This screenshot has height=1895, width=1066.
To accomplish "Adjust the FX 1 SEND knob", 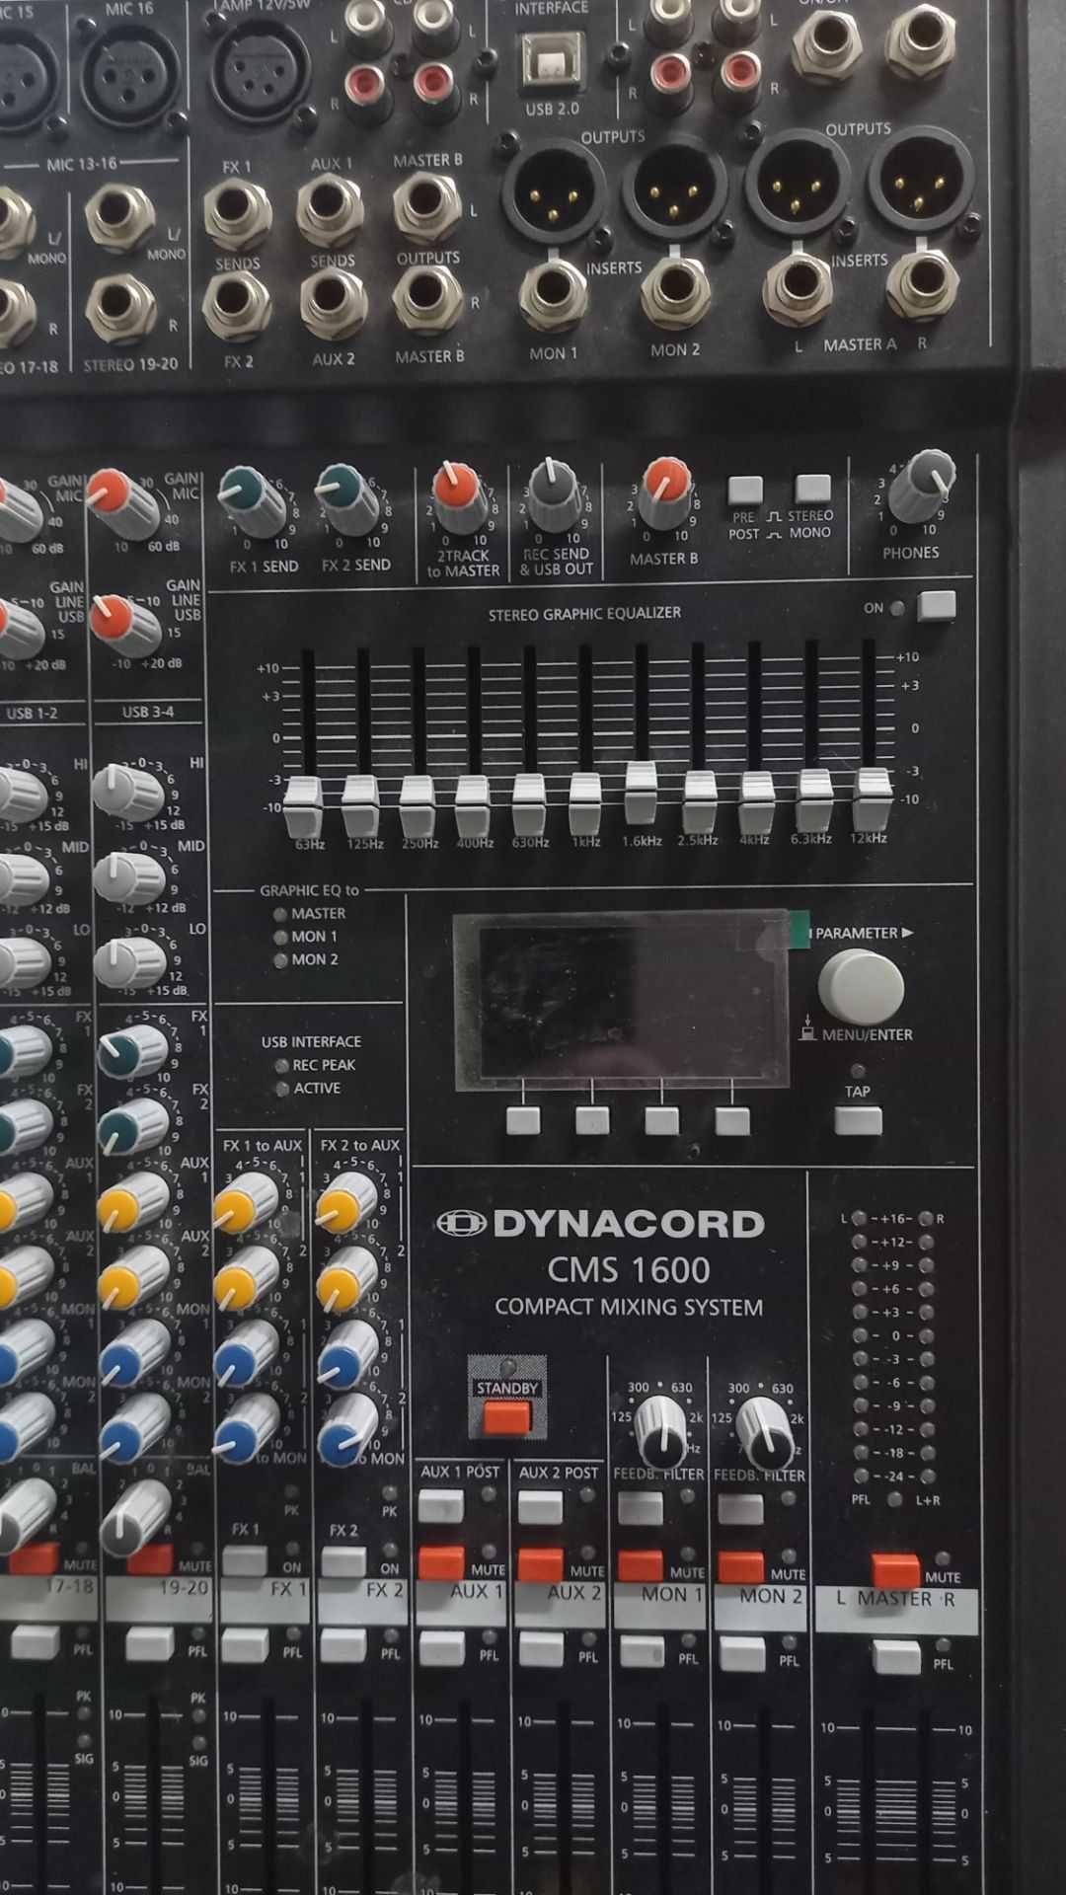I will coord(255,501).
